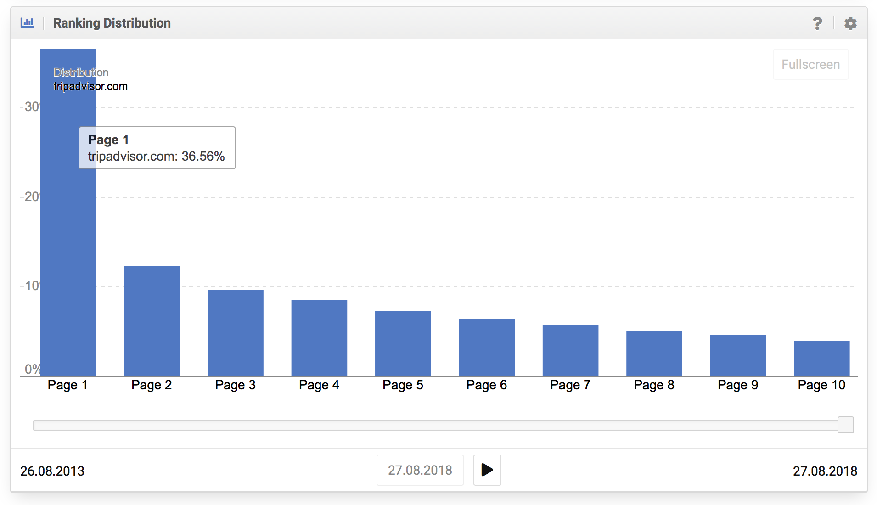This screenshot has width=877, height=505.
Task: Click the Page 8 axis label
Action: [x=654, y=385]
